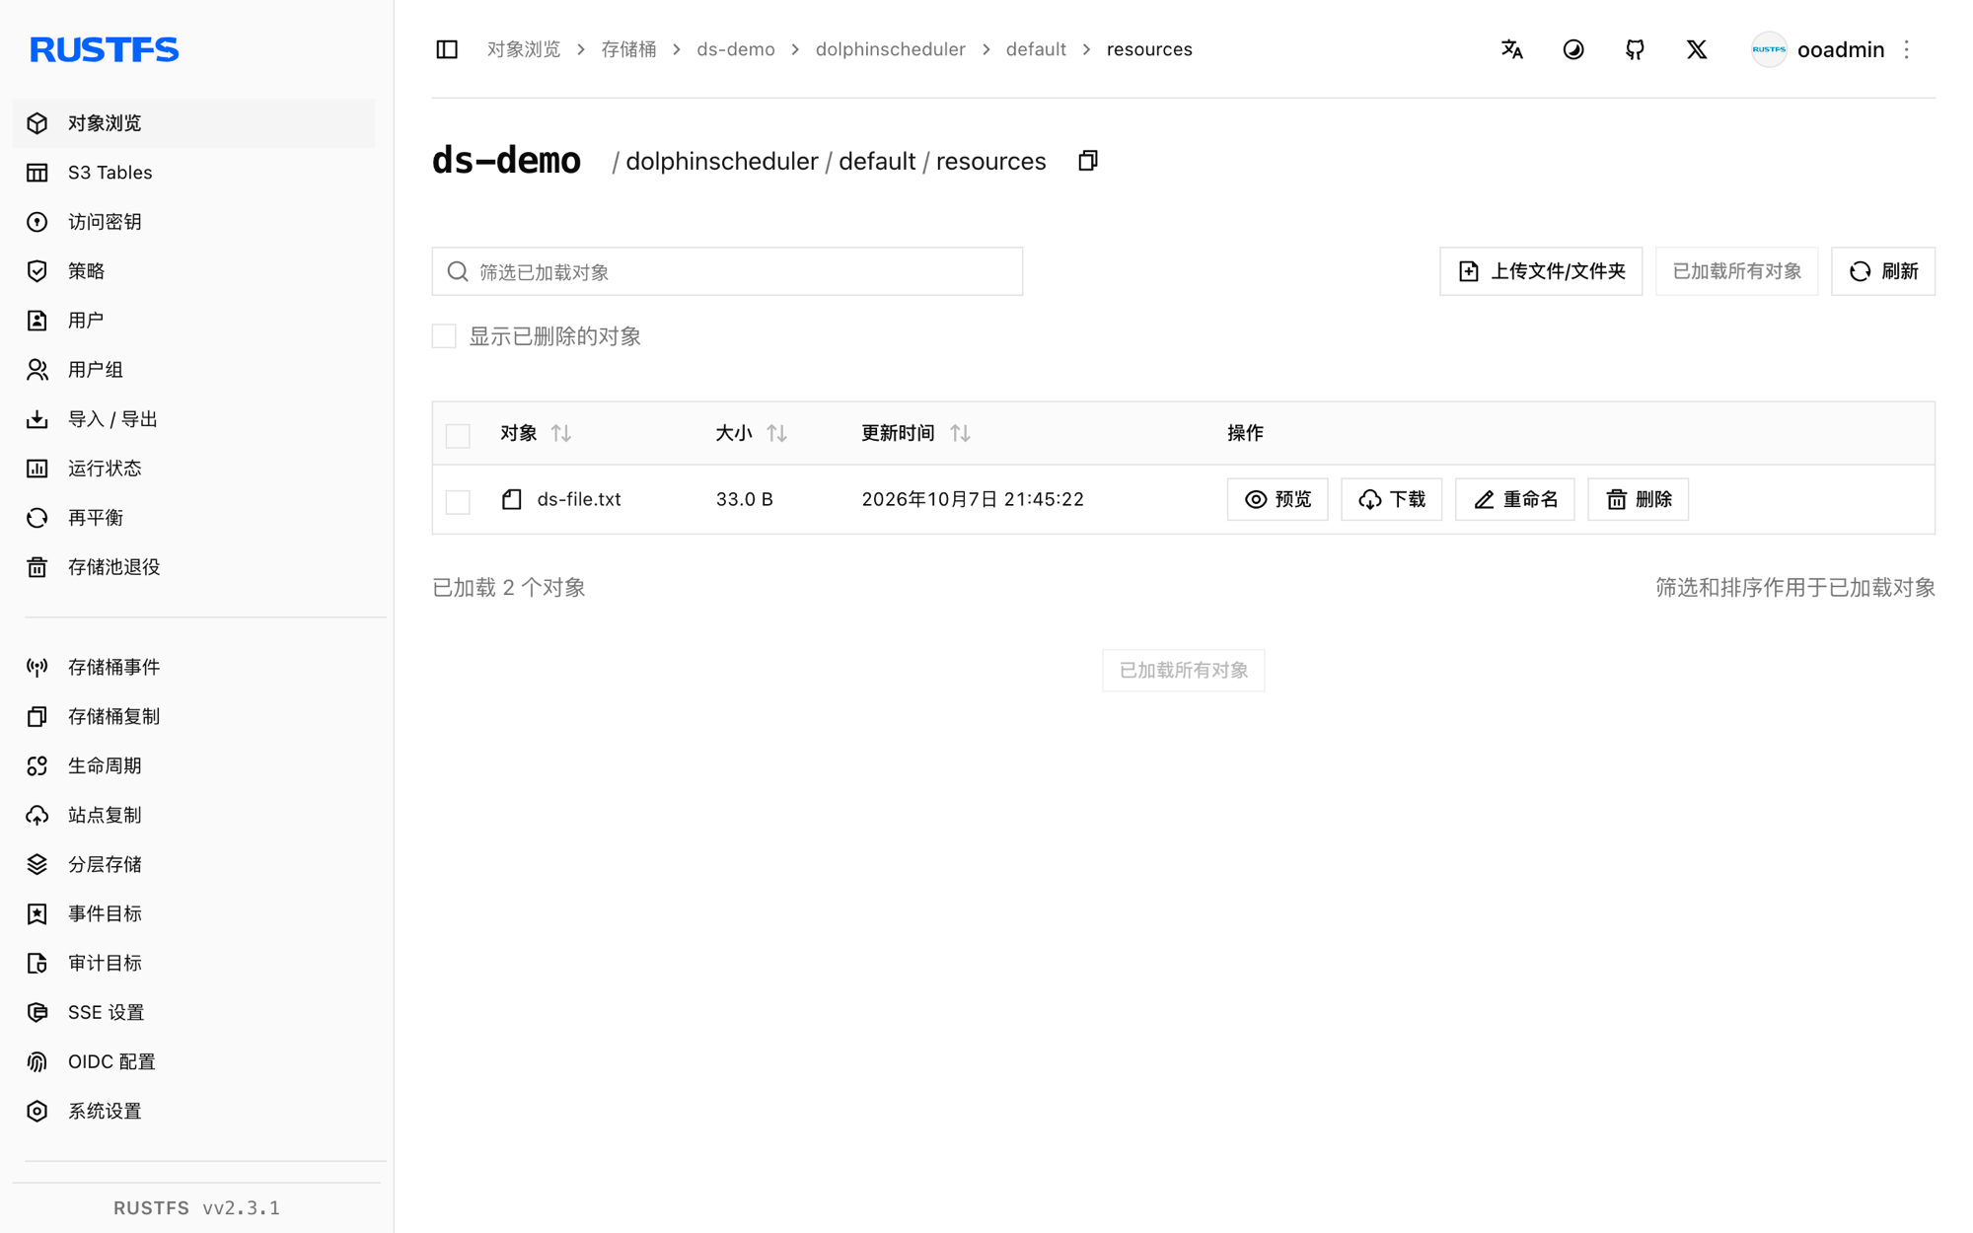
Task: Click the 站点复制 cloud upload icon
Action: (x=37, y=816)
